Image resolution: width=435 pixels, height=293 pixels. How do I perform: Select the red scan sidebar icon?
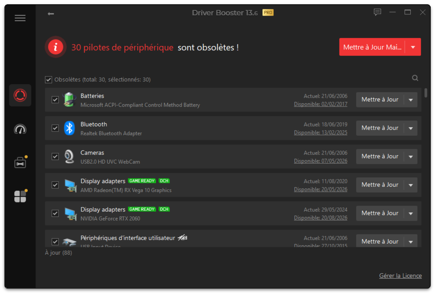click(x=20, y=95)
